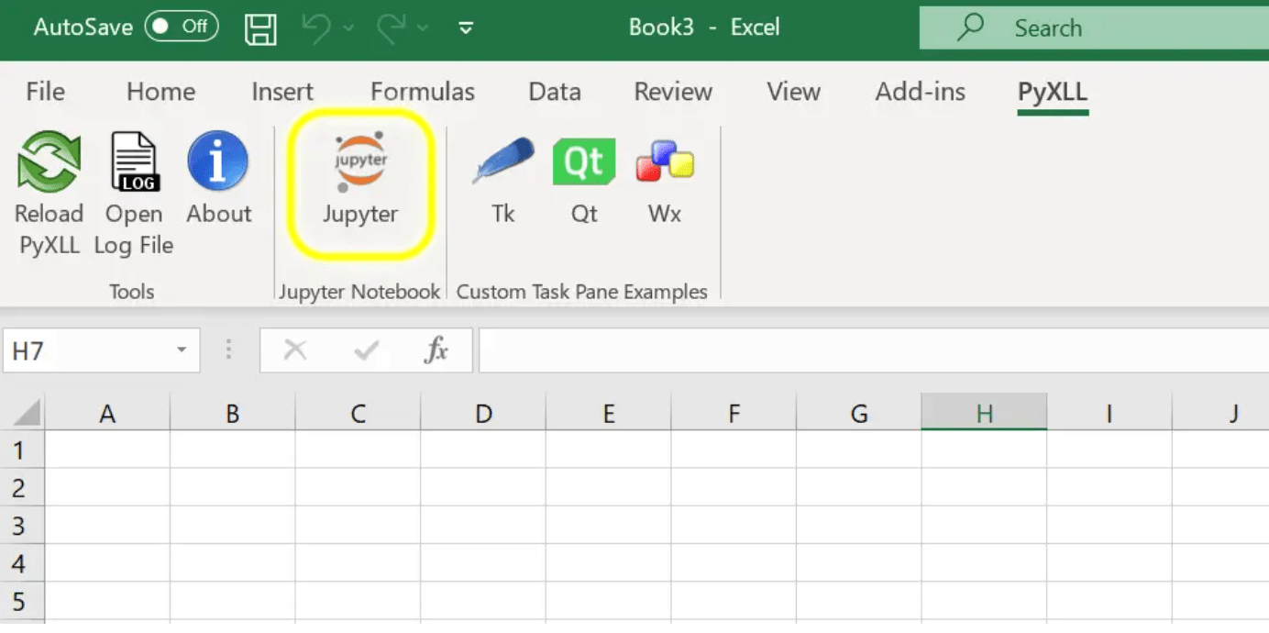
Task: Select cell A1 in the worksheet
Action: click(107, 450)
